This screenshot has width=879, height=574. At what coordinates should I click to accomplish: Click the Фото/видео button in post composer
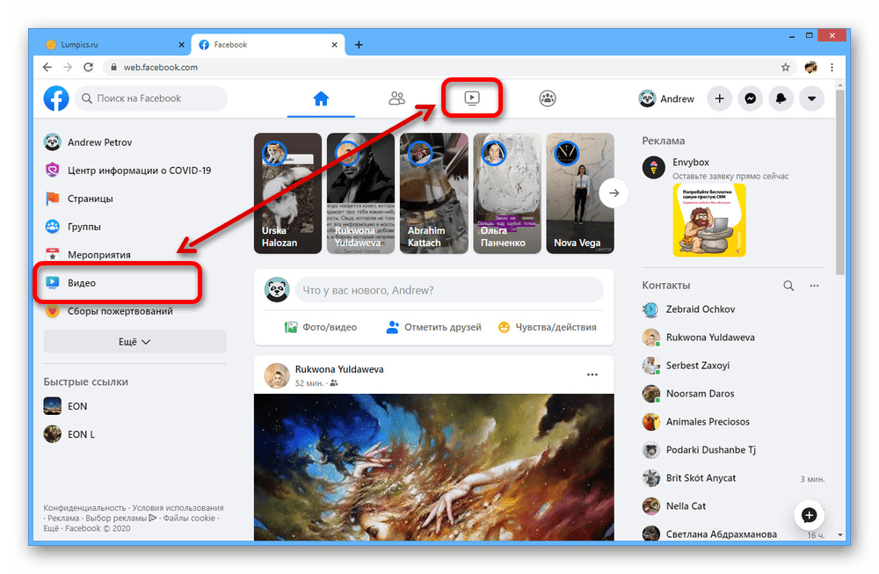point(321,327)
